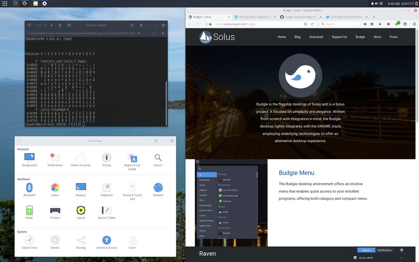The width and height of the screenshot is (419, 262).
Task: Open Keyboard settings
Action: tap(106, 190)
